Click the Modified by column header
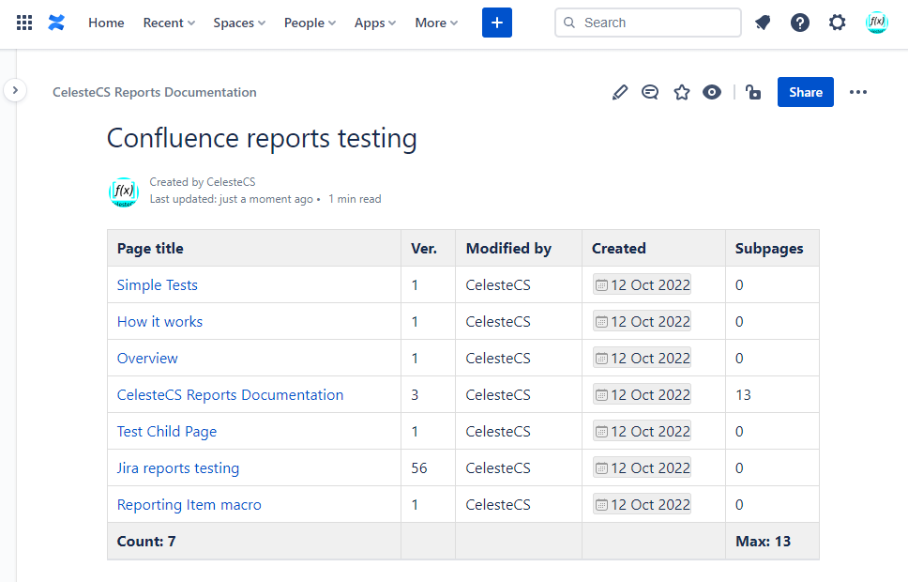Image resolution: width=908 pixels, height=582 pixels. [519, 248]
